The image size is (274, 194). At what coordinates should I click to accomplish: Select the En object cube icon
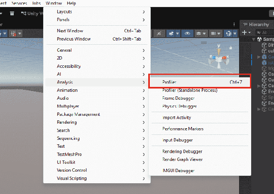[264, 103]
